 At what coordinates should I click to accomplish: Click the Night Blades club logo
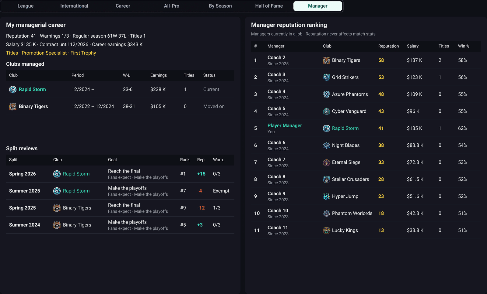[327, 145]
